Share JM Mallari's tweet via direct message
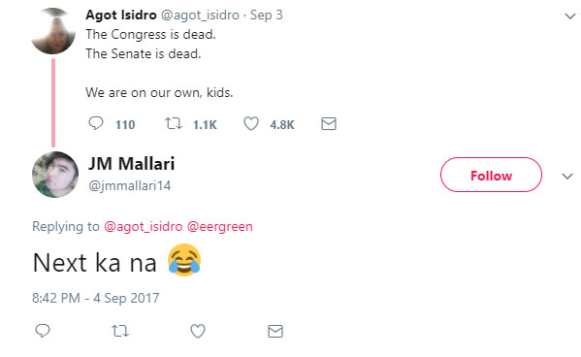The width and height of the screenshot is (581, 357). [x=275, y=331]
